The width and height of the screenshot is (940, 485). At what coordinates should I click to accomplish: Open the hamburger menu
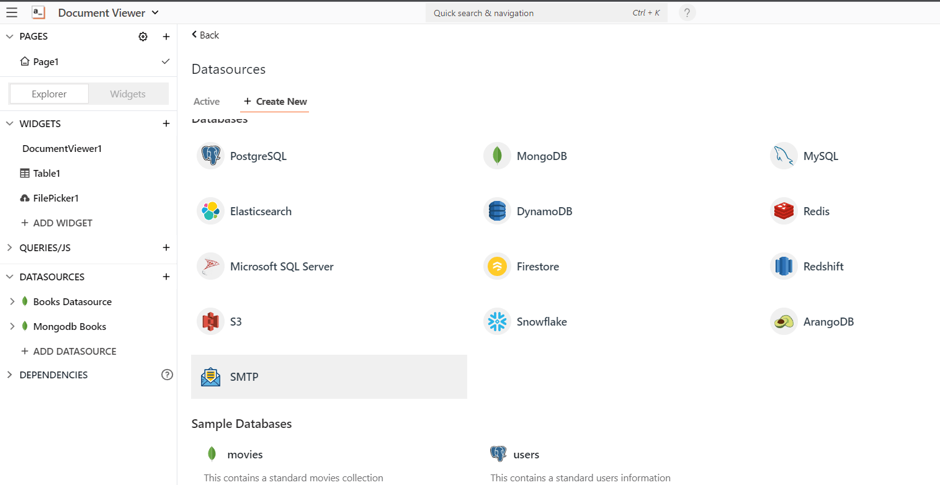12,12
